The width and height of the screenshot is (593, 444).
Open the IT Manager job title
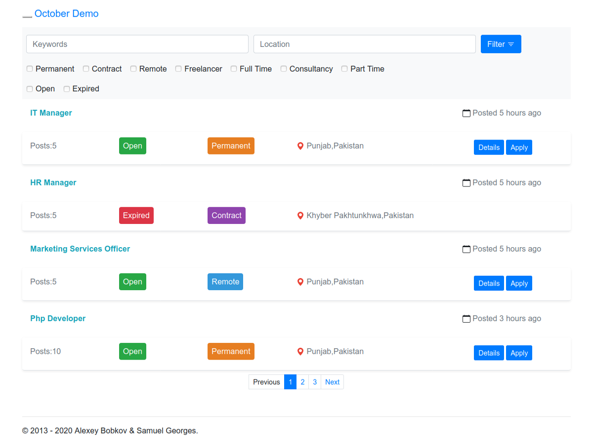(x=51, y=113)
